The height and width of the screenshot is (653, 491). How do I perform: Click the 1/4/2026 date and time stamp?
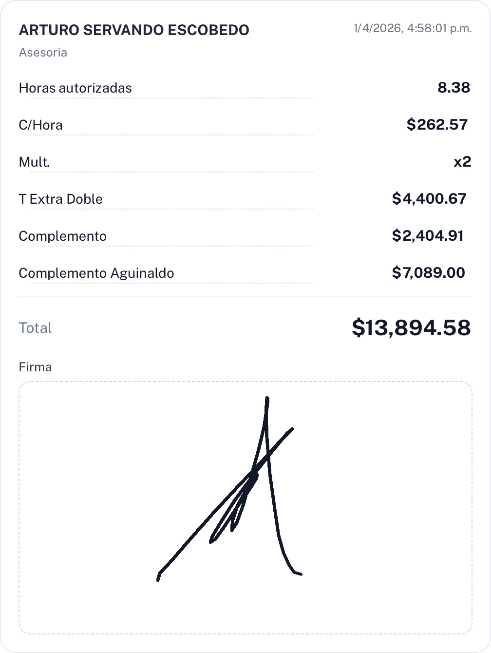pos(412,28)
